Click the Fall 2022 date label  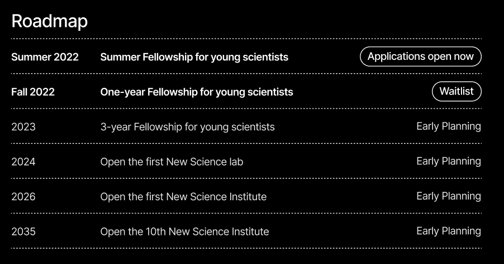33,92
